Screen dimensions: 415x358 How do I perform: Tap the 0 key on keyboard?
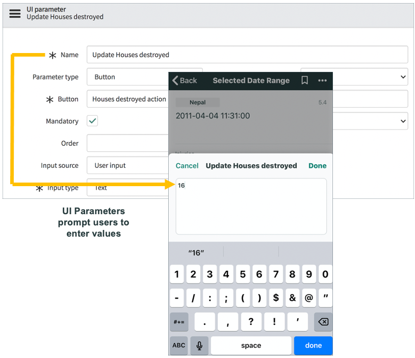326,274
